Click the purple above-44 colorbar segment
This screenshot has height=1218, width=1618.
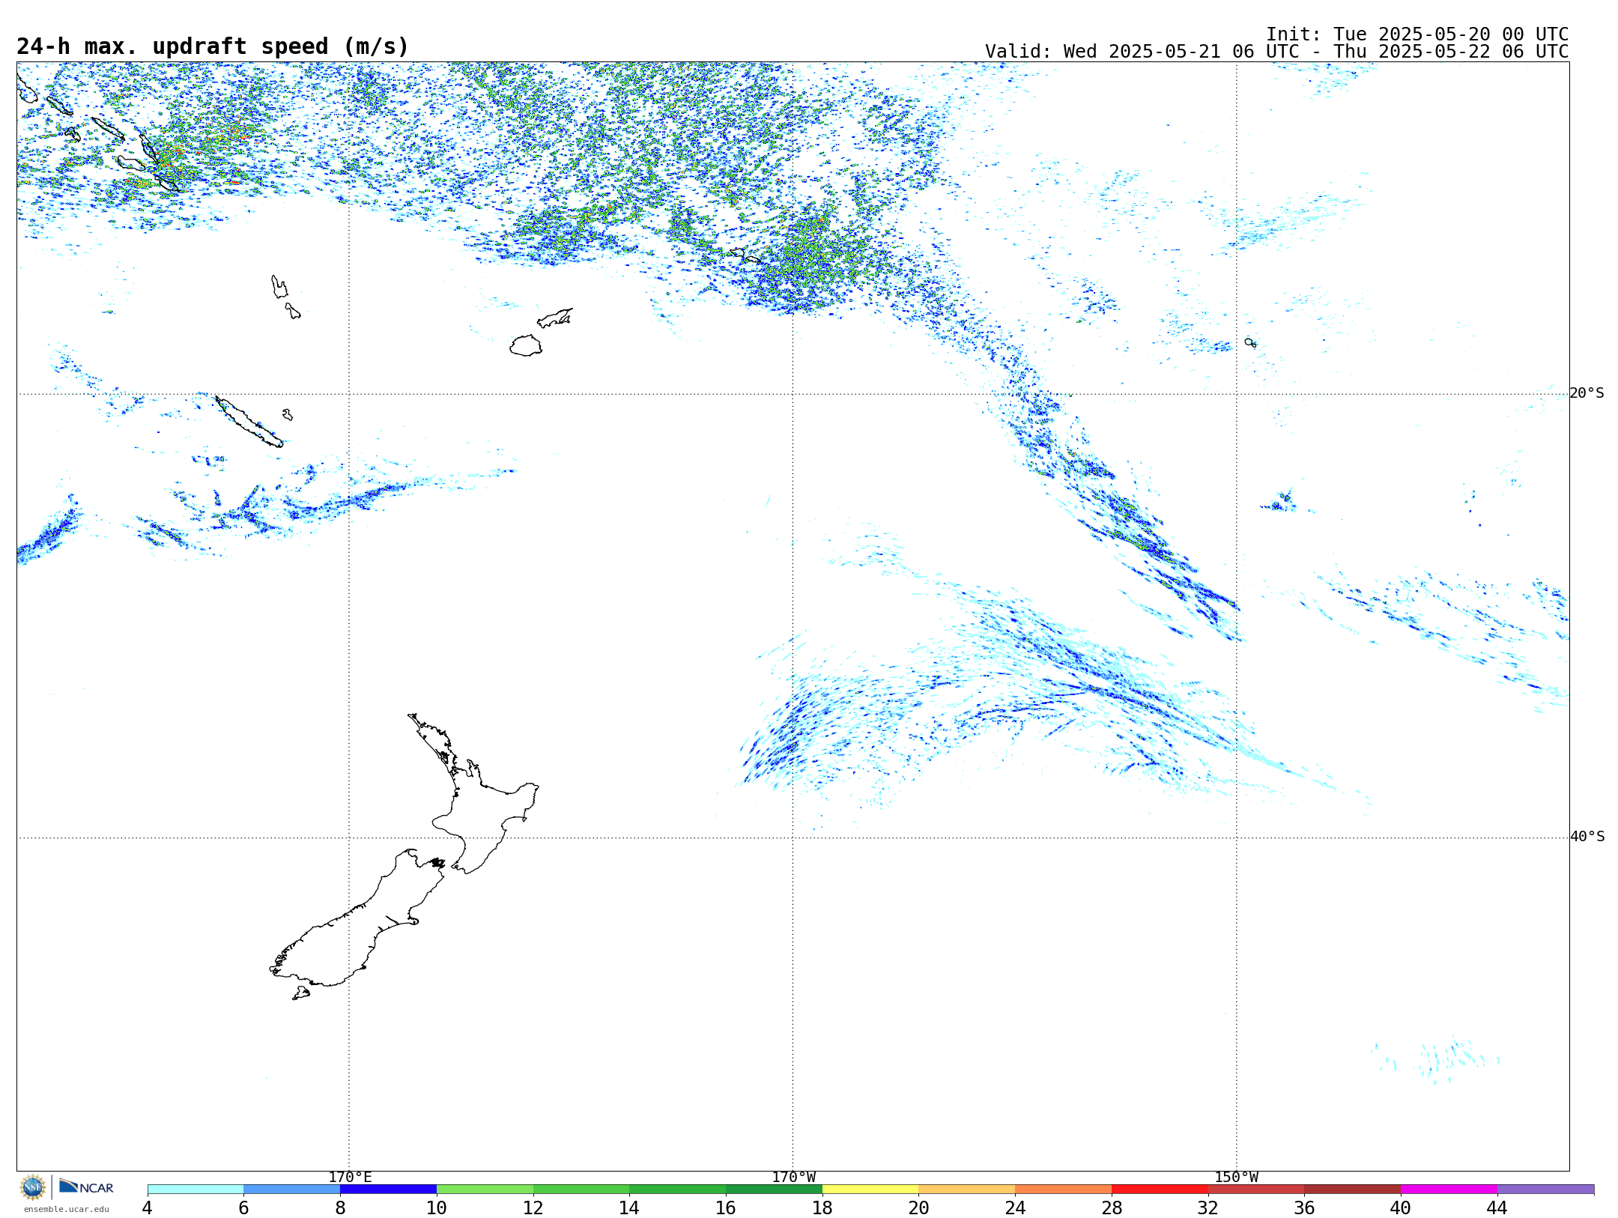(x=1545, y=1190)
